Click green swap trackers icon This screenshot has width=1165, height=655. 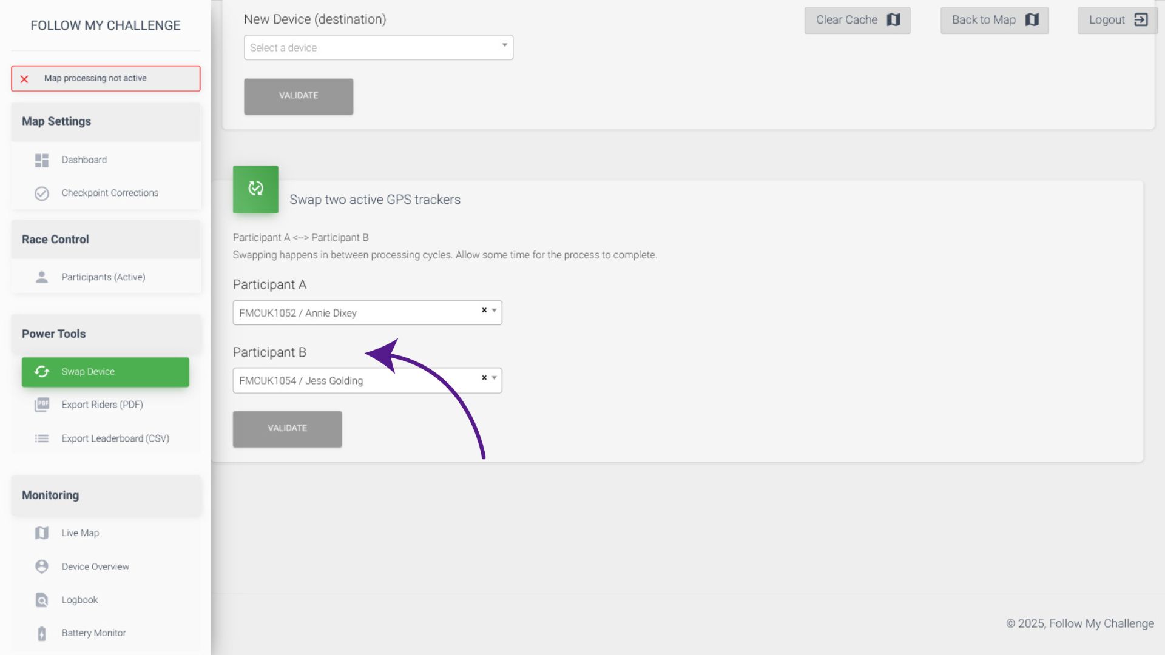pyautogui.click(x=255, y=189)
